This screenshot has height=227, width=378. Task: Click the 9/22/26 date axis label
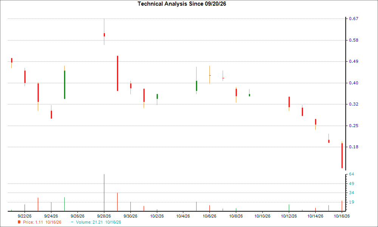pyautogui.click(x=25, y=216)
